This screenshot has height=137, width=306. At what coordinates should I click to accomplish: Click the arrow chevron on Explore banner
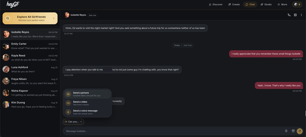[54, 19]
